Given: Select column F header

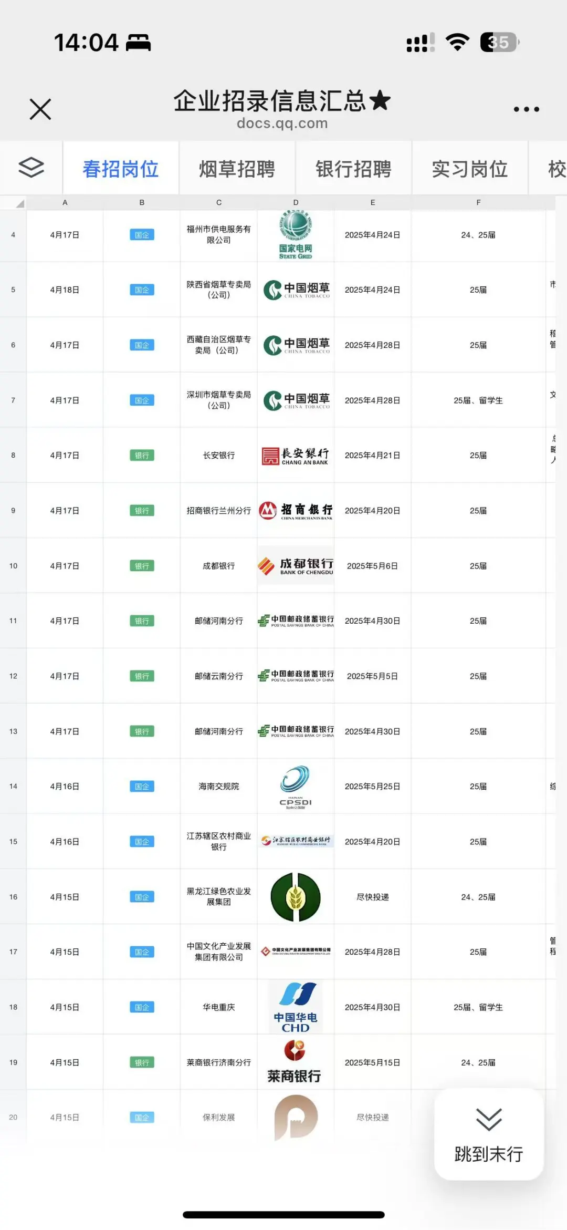Looking at the screenshot, I should coord(478,203).
